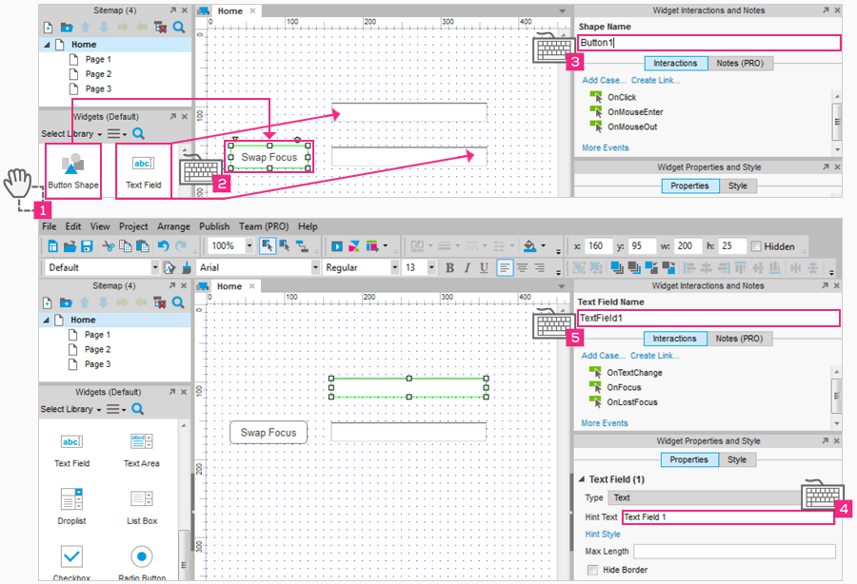Switch to the Style tab in lower panel
Image resolution: width=857 pixels, height=584 pixels.
[737, 459]
